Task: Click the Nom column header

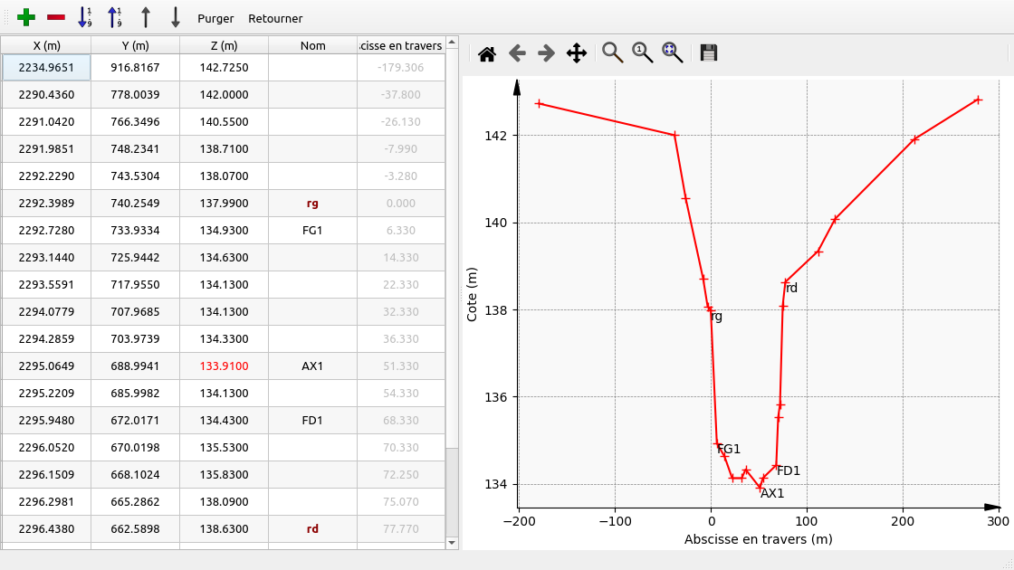Action: click(312, 45)
